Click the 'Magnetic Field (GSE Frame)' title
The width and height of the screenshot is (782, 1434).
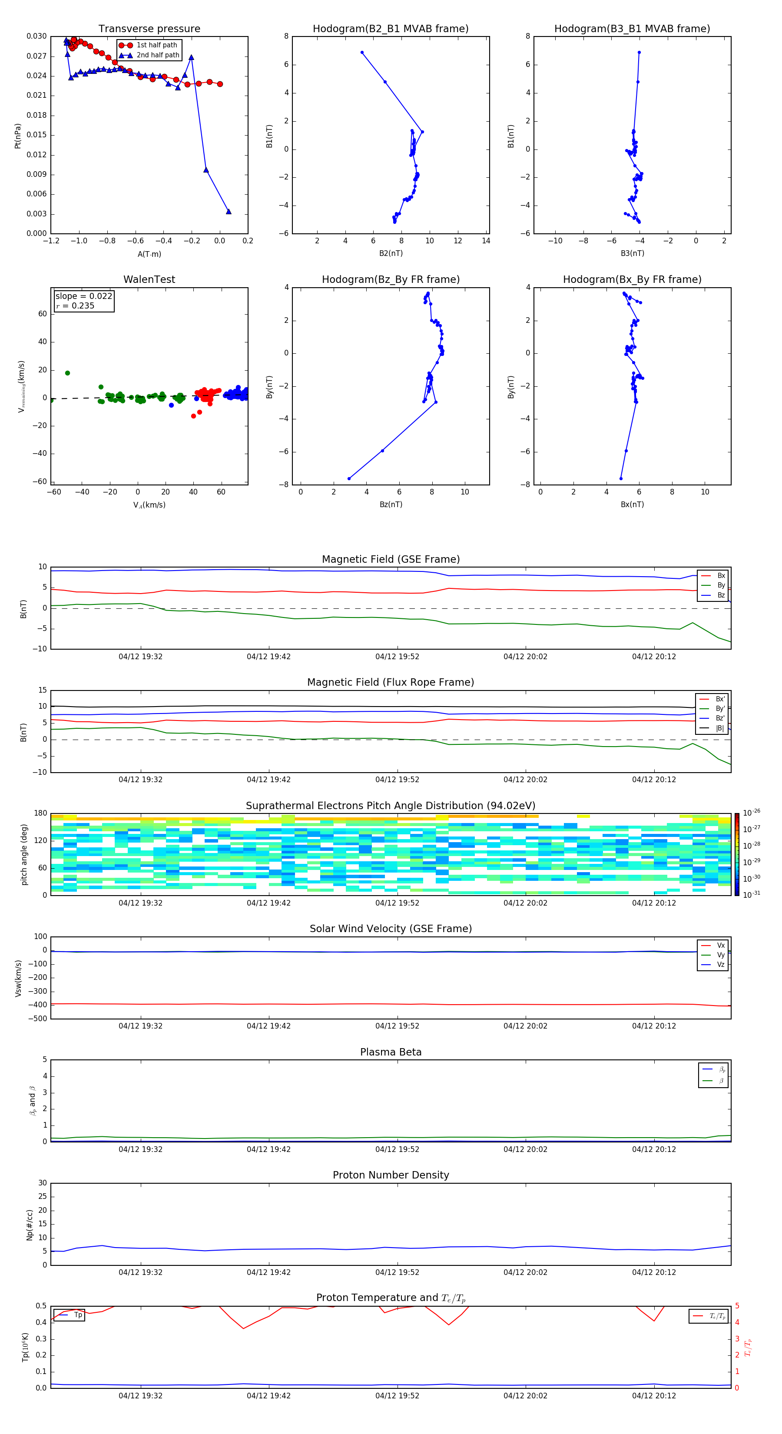point(391,559)
